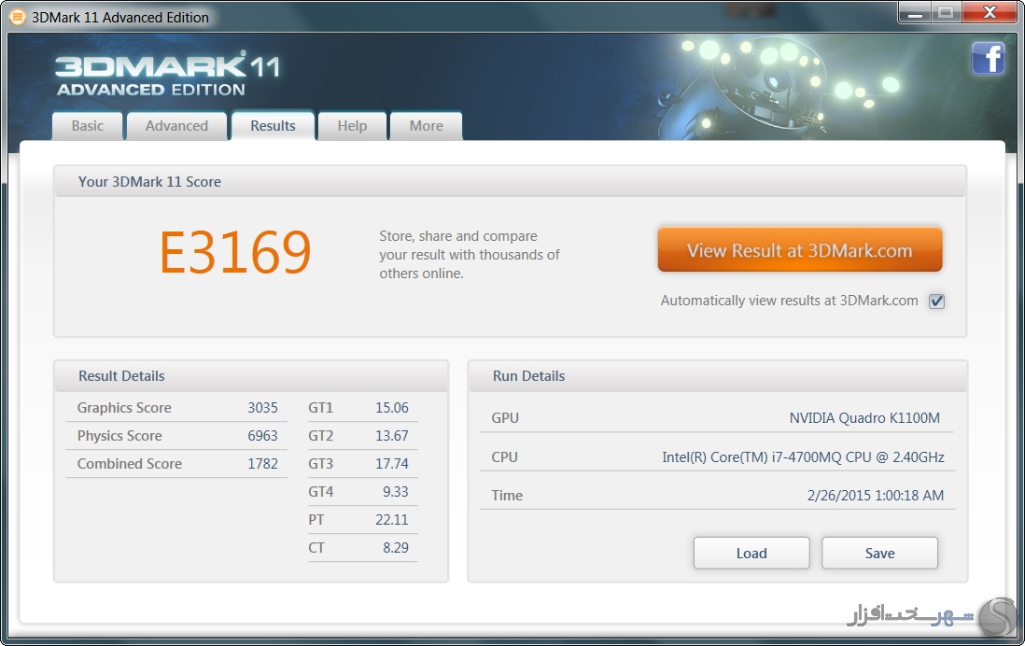Click the Graphics Score label

pyautogui.click(x=124, y=408)
